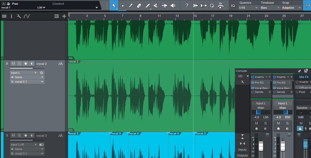Open instrument None dropdown on vocal 2
Screen dimensions: 311x158
[x=27, y=77]
